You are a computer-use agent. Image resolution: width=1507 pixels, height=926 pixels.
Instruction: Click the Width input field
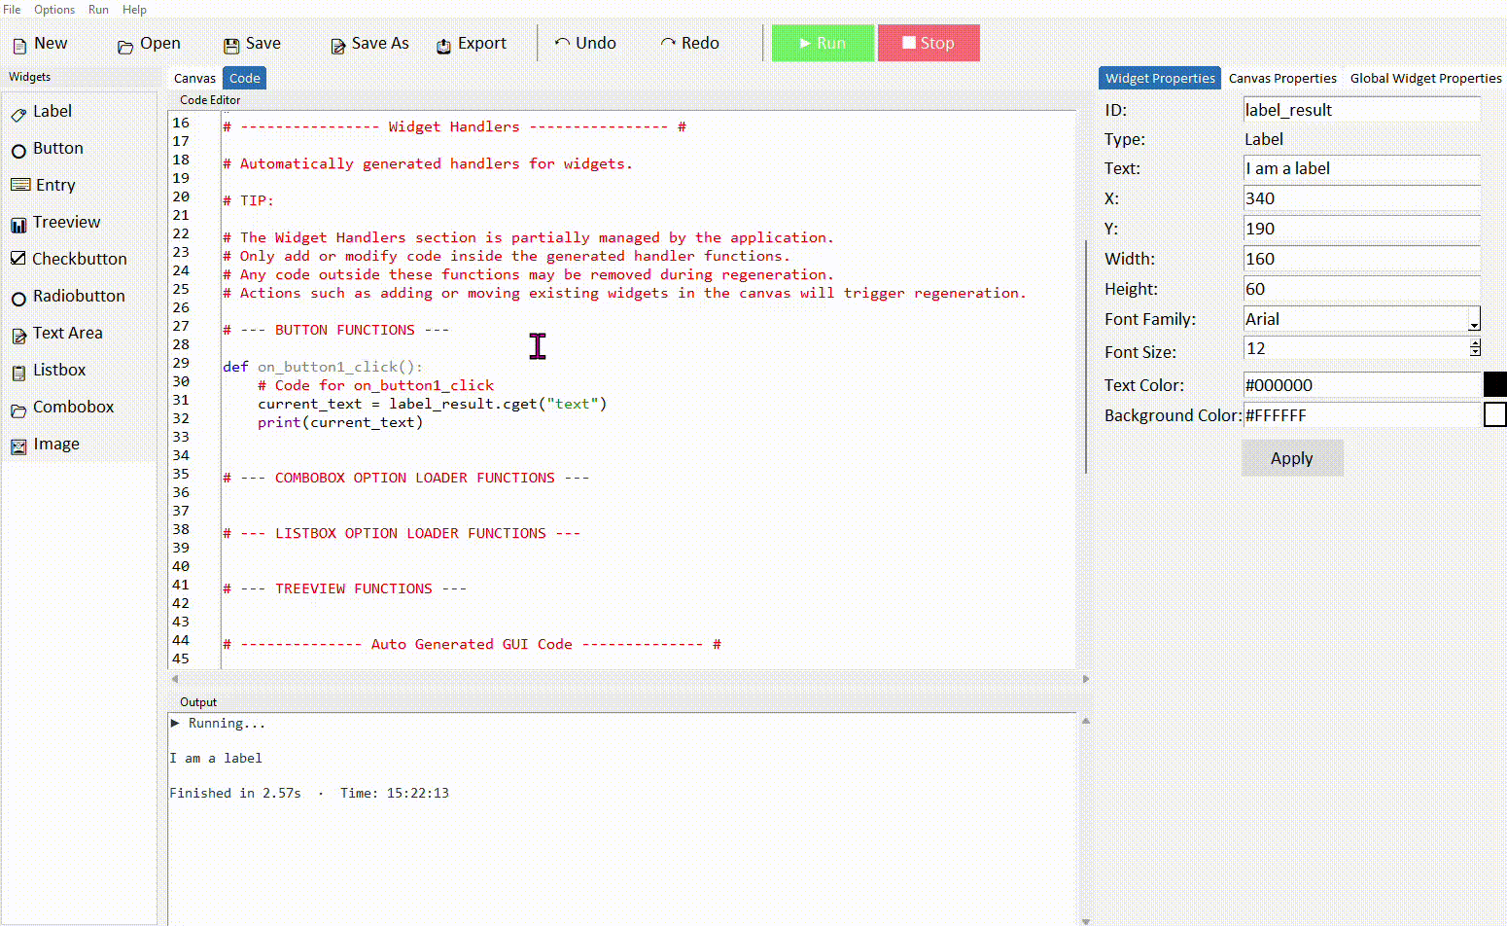pos(1360,258)
